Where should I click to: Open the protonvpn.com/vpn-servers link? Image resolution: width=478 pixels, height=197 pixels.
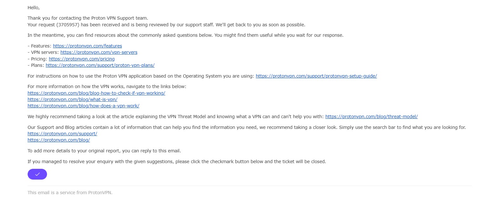point(99,52)
